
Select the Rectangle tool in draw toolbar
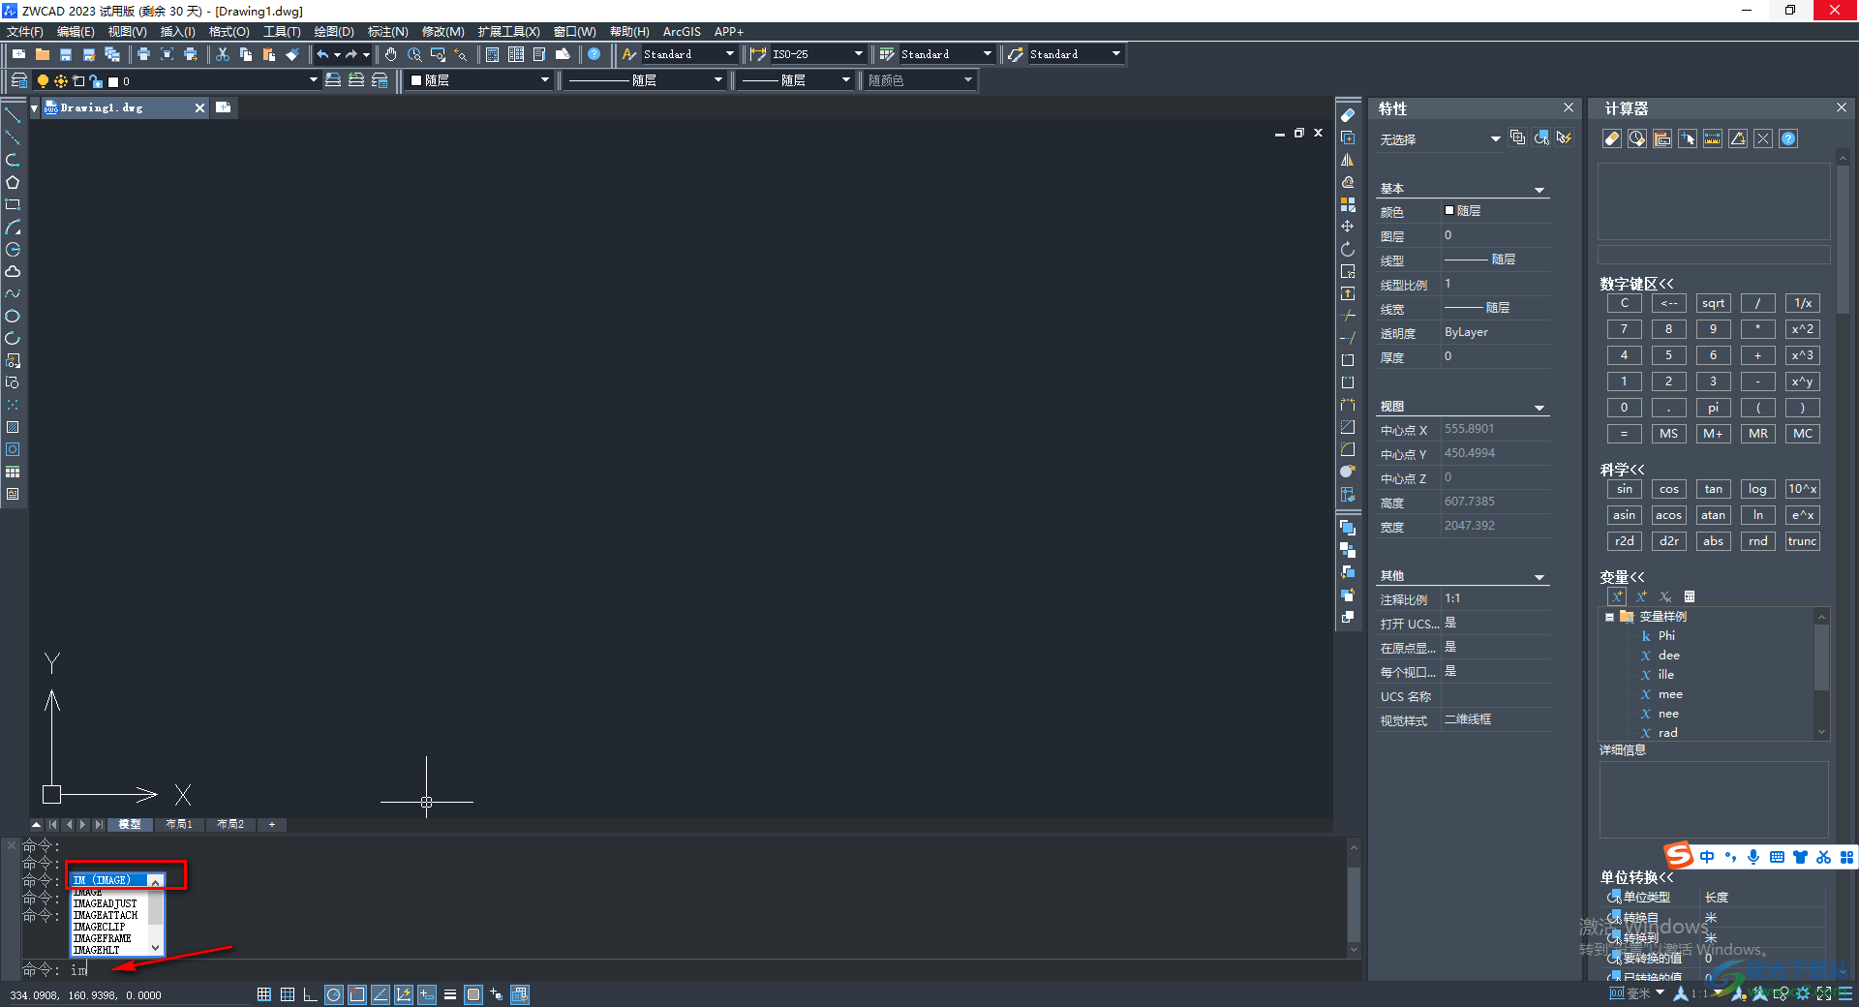click(x=13, y=204)
